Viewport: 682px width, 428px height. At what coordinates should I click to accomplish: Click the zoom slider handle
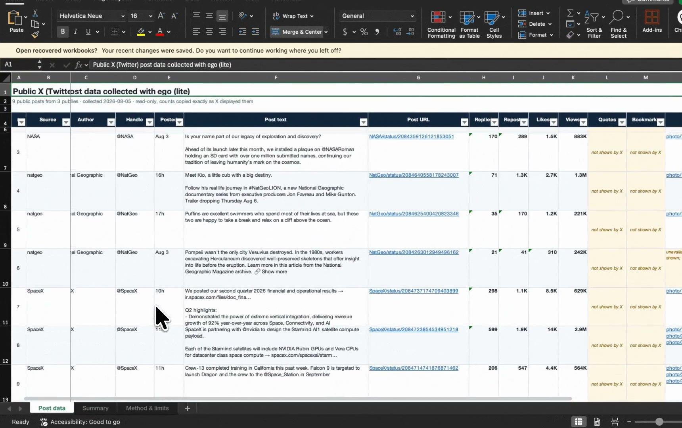pyautogui.click(x=659, y=422)
